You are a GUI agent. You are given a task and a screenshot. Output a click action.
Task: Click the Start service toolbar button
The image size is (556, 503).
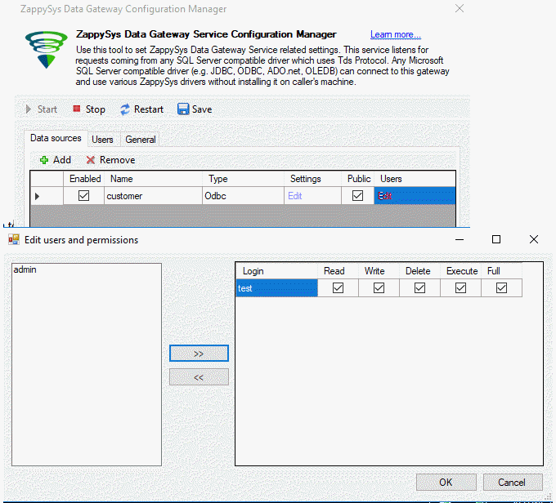pyautogui.click(x=42, y=109)
